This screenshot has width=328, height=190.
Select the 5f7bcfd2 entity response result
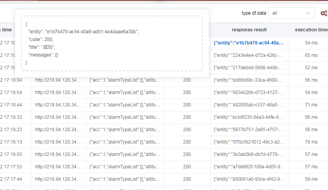tap(249, 142)
